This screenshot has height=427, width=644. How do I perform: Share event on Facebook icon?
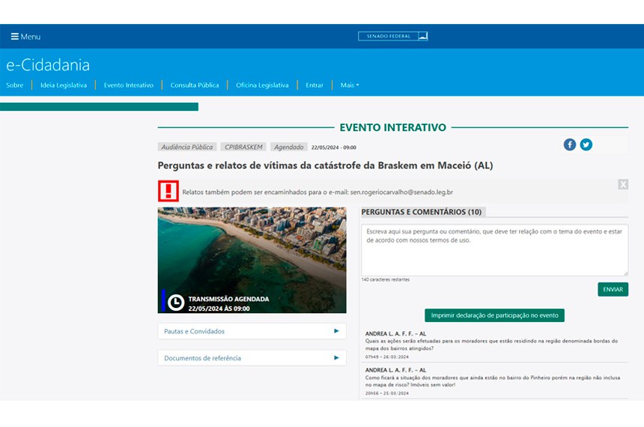[x=570, y=145]
